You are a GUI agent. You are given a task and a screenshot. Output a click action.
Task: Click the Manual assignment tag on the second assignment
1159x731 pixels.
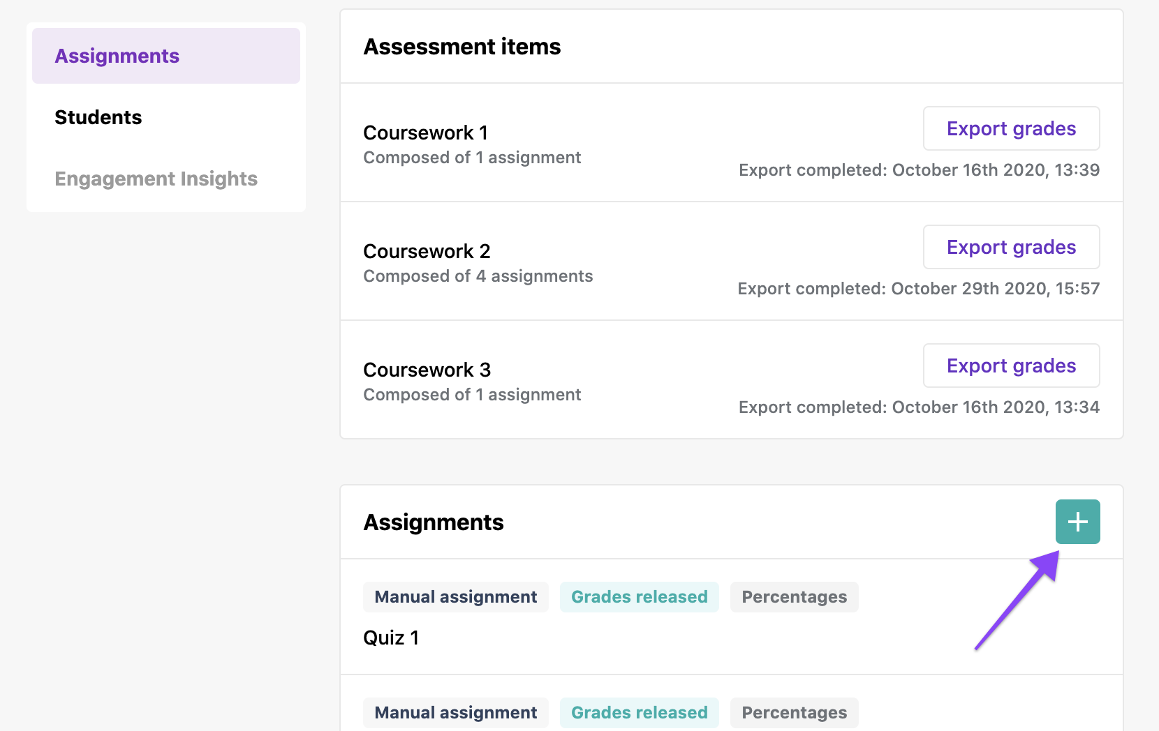455,712
